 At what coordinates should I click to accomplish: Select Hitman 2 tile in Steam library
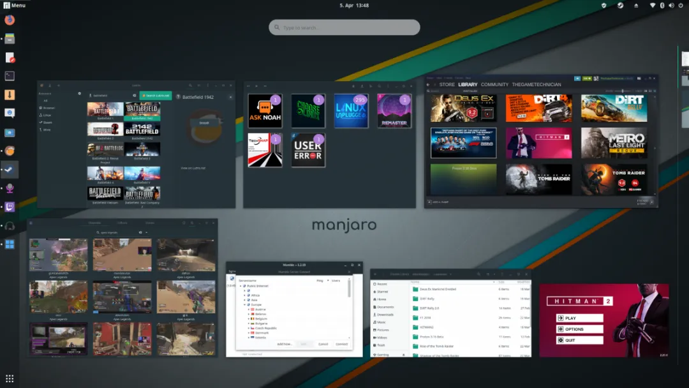(538, 143)
